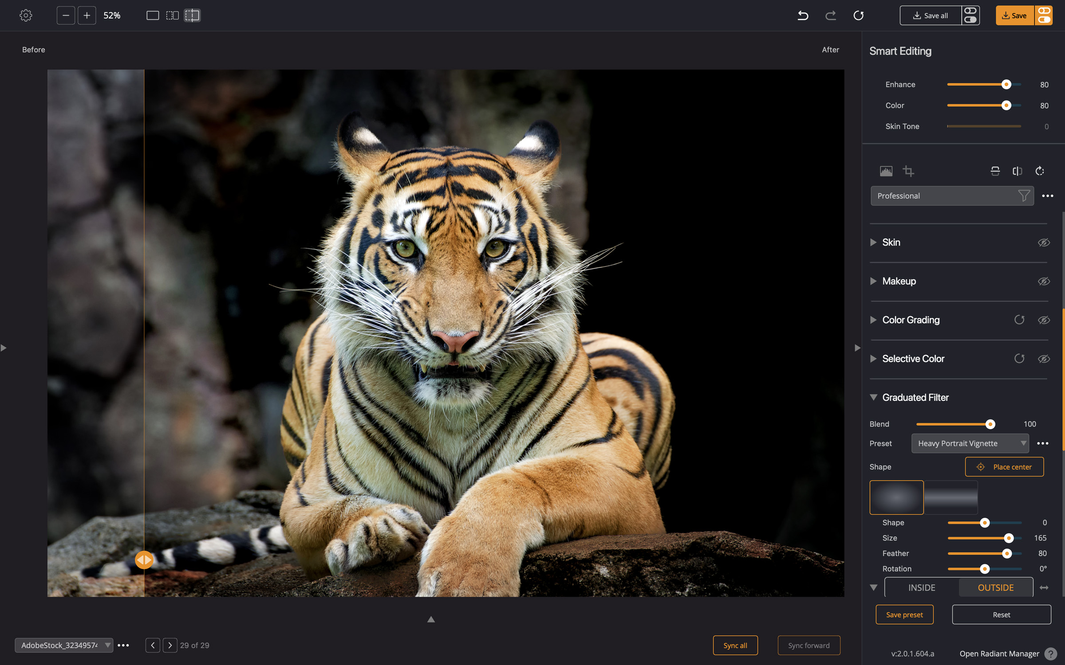Select the OUTSIDE tab

click(x=995, y=587)
